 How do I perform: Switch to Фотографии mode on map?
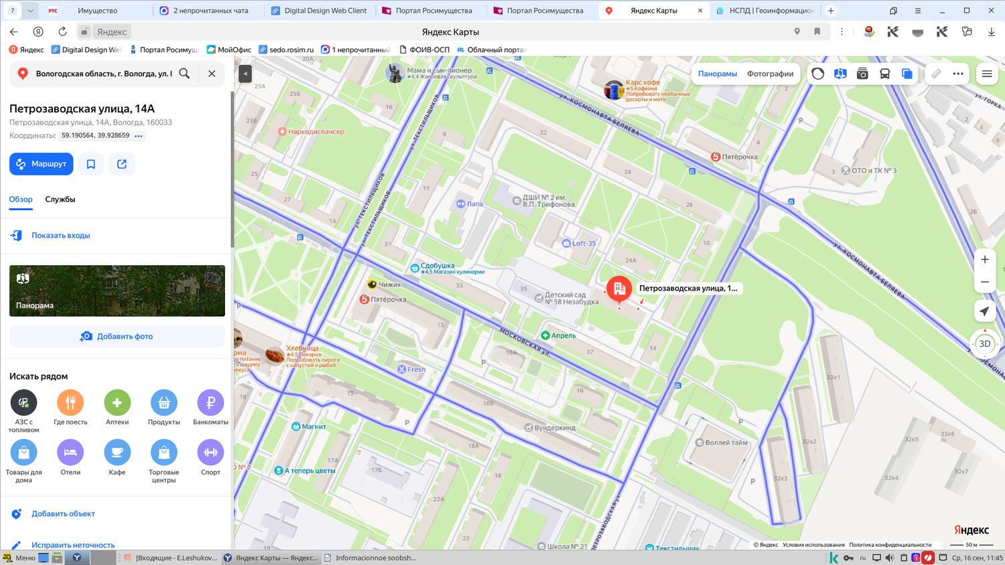pos(770,74)
